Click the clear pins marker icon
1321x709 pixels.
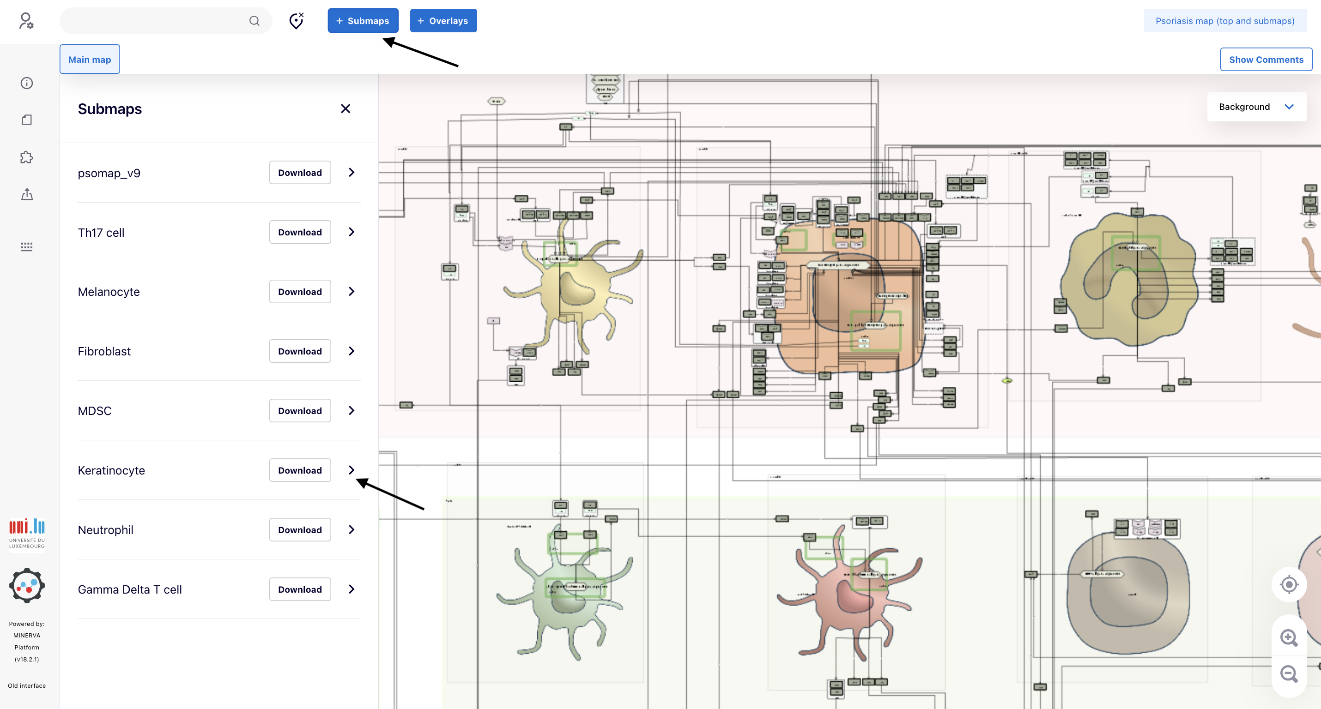[297, 21]
